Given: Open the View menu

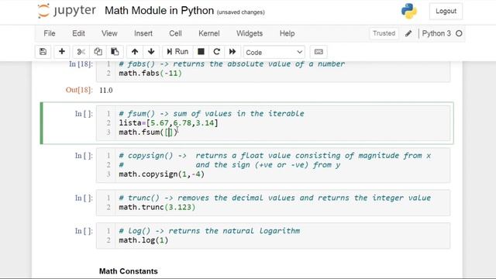Looking at the screenshot, I should (109, 33).
